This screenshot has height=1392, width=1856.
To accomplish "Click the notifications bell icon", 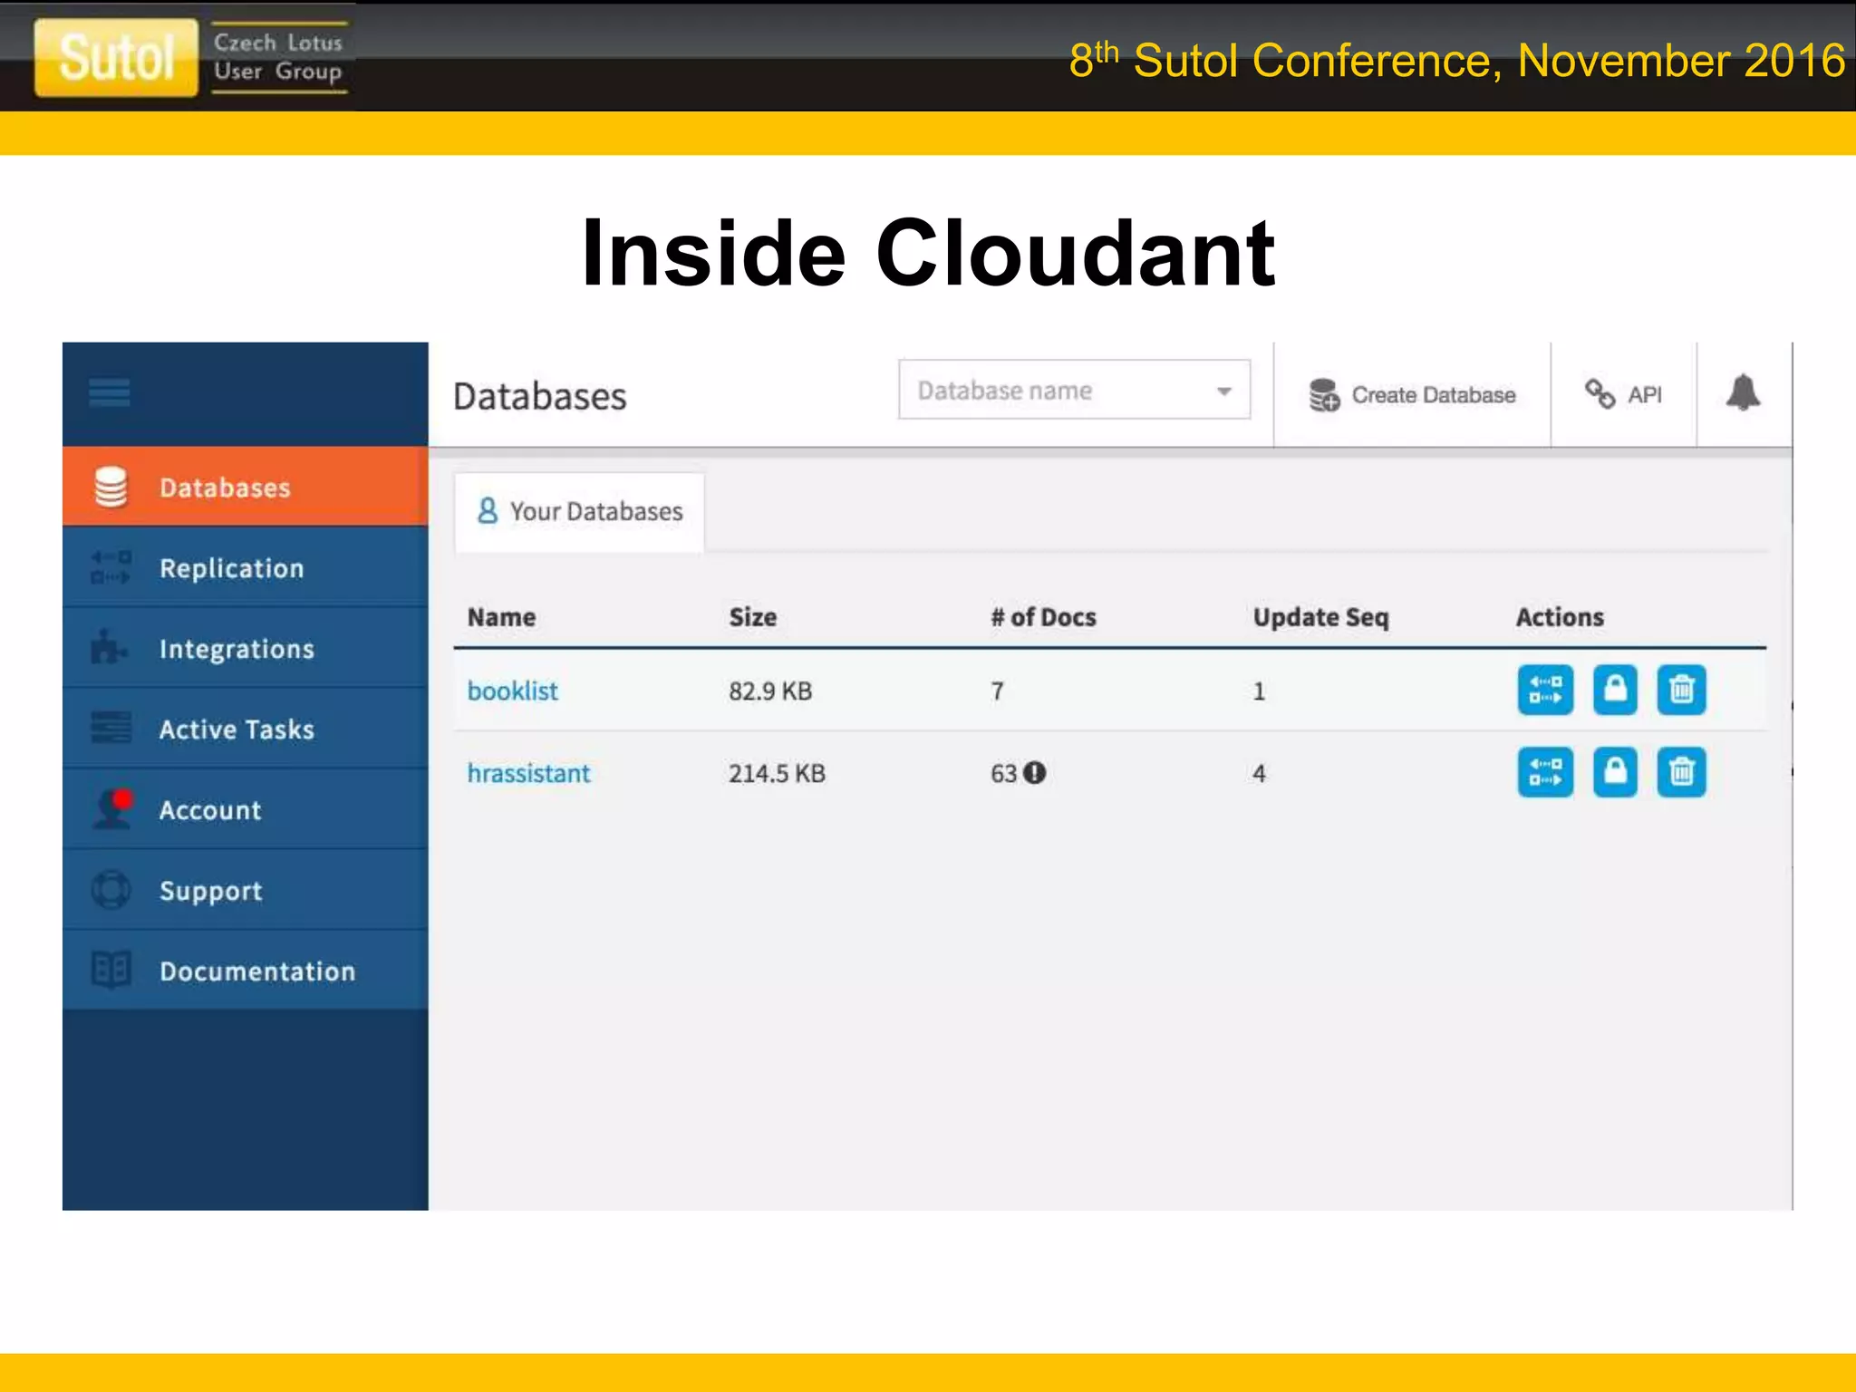I will click(x=1742, y=393).
